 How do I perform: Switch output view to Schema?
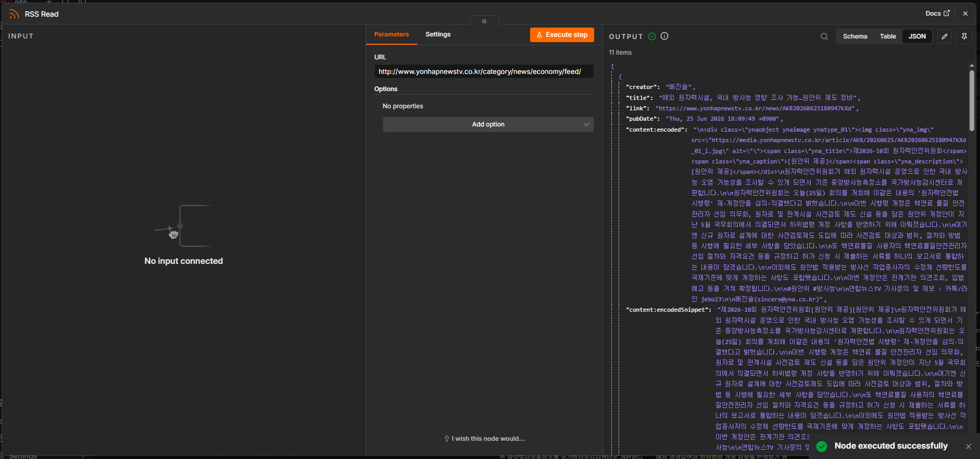(x=855, y=36)
